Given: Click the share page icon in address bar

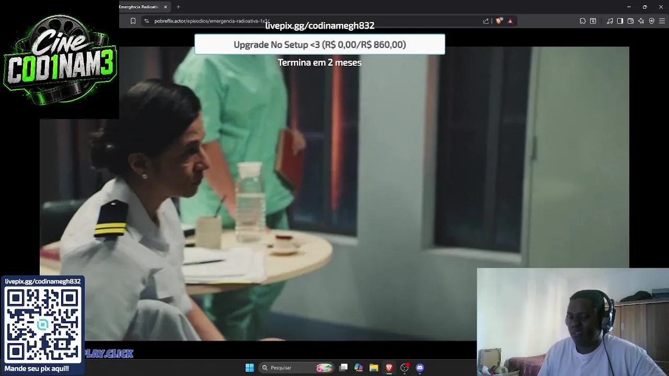Looking at the screenshot, I should 486,21.
